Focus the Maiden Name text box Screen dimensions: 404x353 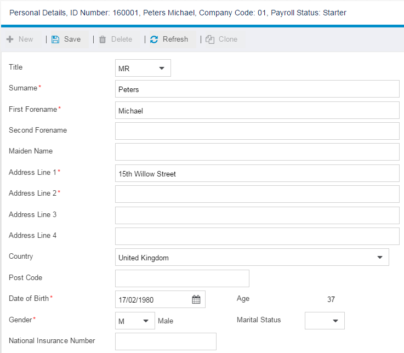coord(257,152)
